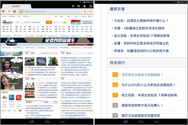The height and width of the screenshot is (125, 188).
Task: Click the 设为首页 link in top bar
Action: [4, 16]
